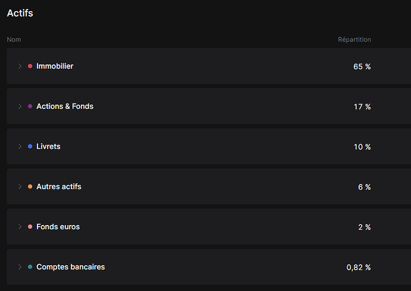The image size is (411, 291).
Task: Click the Actifs section heading
Action: 20,13
